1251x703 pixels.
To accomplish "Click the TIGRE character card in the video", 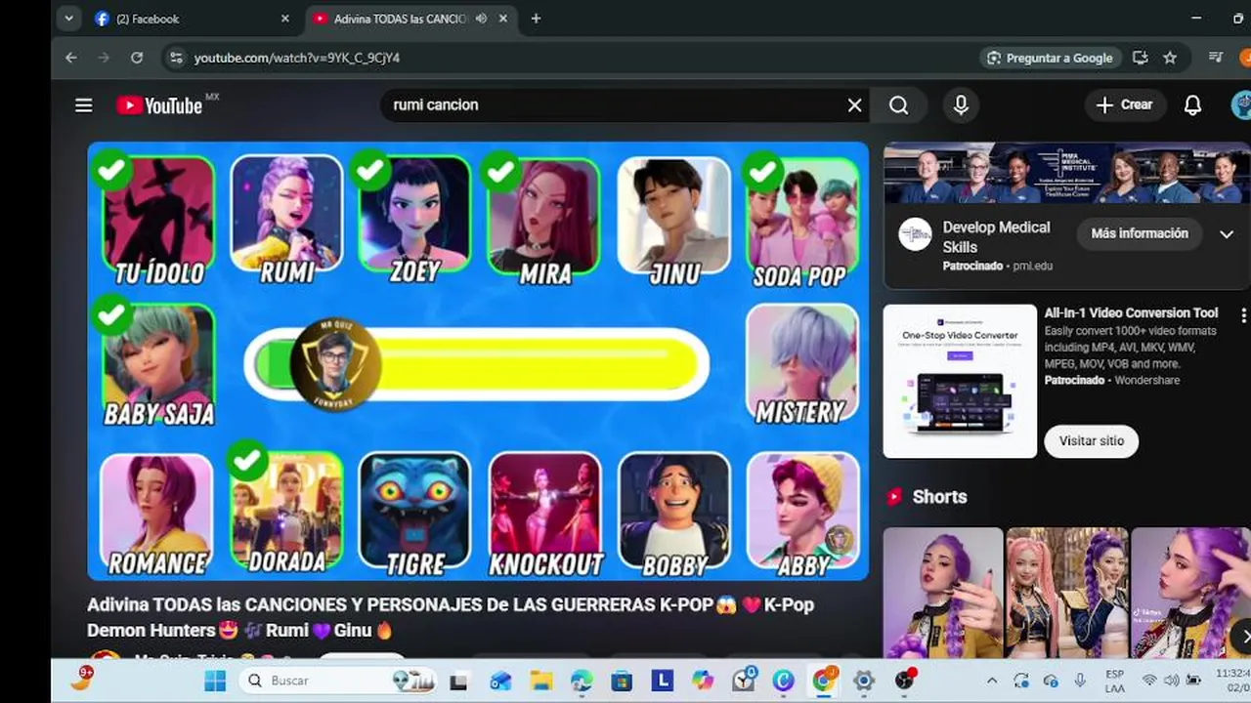I will 415,515.
